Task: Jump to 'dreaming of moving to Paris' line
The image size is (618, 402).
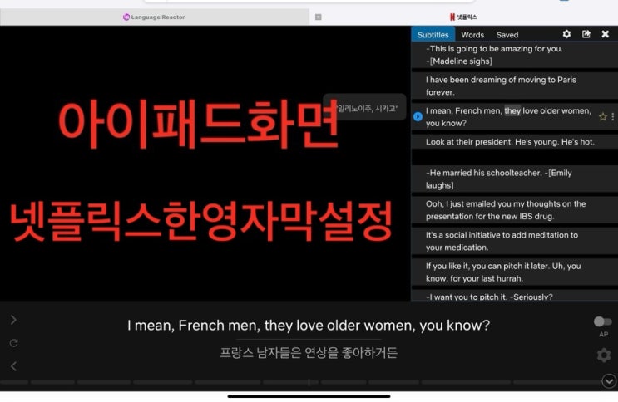Action: pyautogui.click(x=514, y=86)
